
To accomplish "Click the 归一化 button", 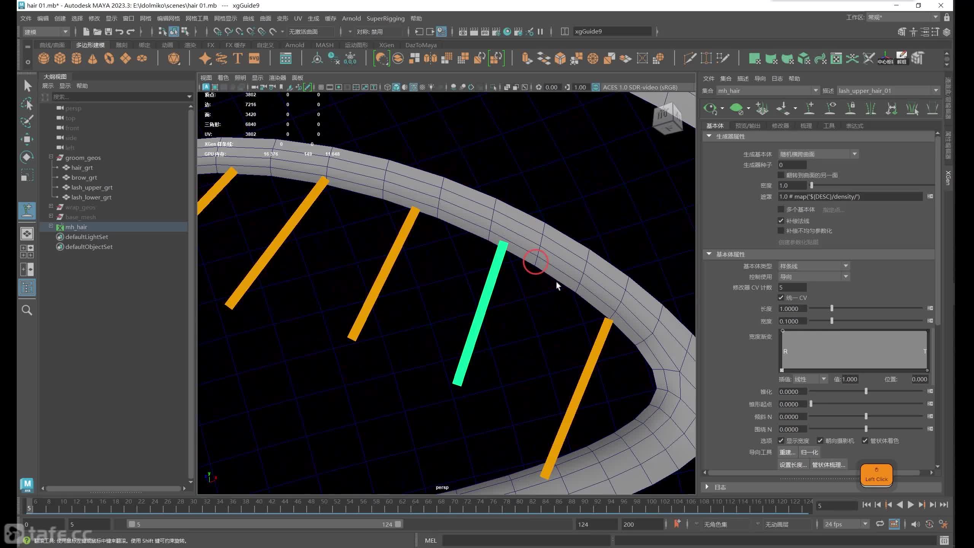I will pos(809,452).
